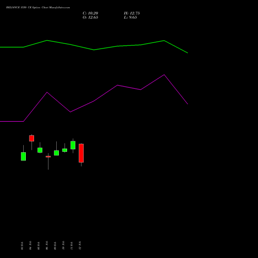258x258 pixels.
Task: Click the small red doji candle for 06 Feb
Action: pos(48,157)
